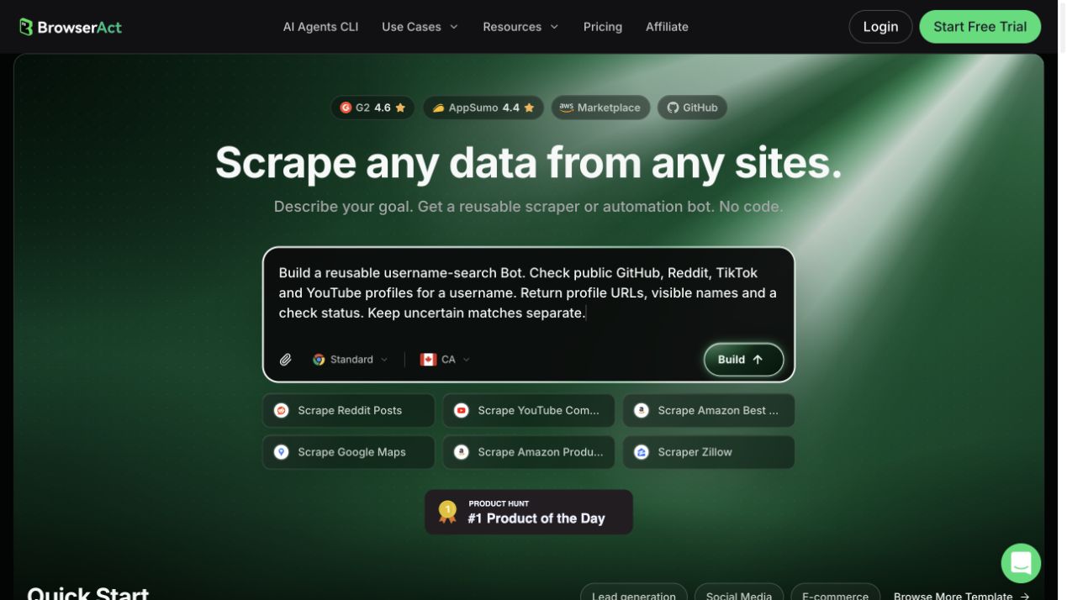Open the Pricing page

pyautogui.click(x=603, y=27)
